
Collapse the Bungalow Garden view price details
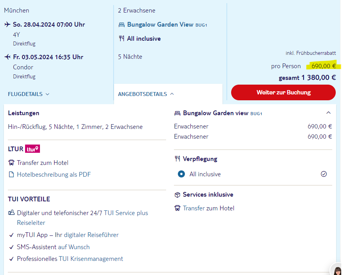pos(329,113)
